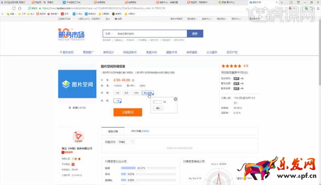Screen dimensions: 321x185
Task: Click the 服务市场 logo
Action: click(x=71, y=34)
